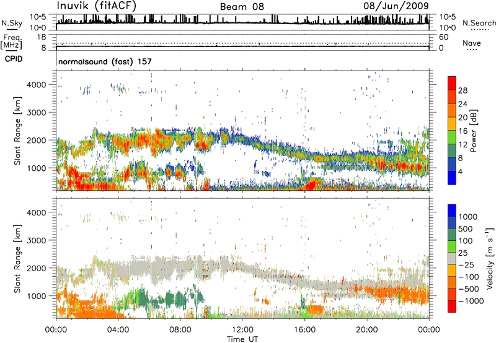This screenshot has width=496, height=343.
Task: Click the '18' frequency axis tick
Action: [42, 37]
